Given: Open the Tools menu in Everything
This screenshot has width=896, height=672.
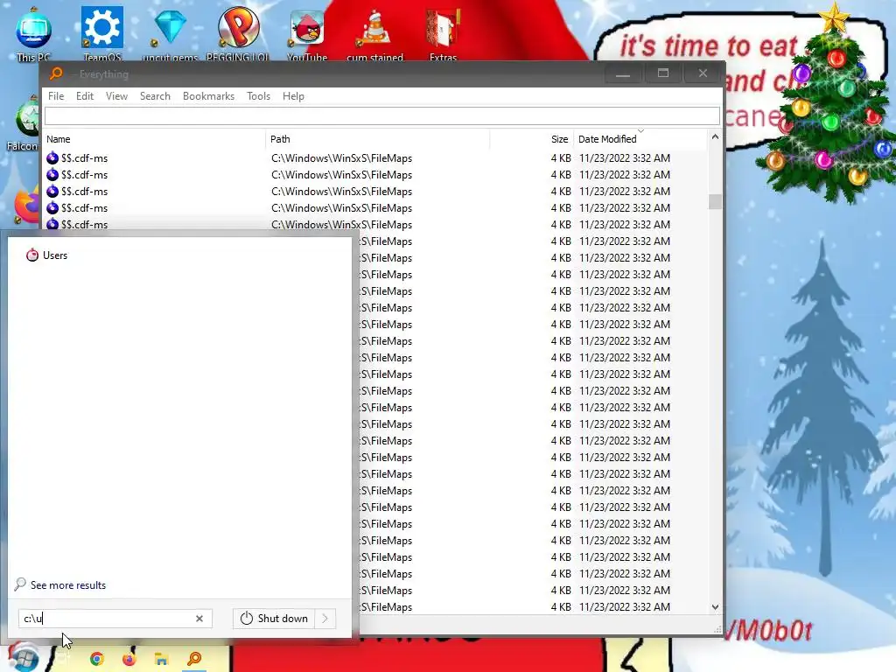Looking at the screenshot, I should (x=258, y=96).
